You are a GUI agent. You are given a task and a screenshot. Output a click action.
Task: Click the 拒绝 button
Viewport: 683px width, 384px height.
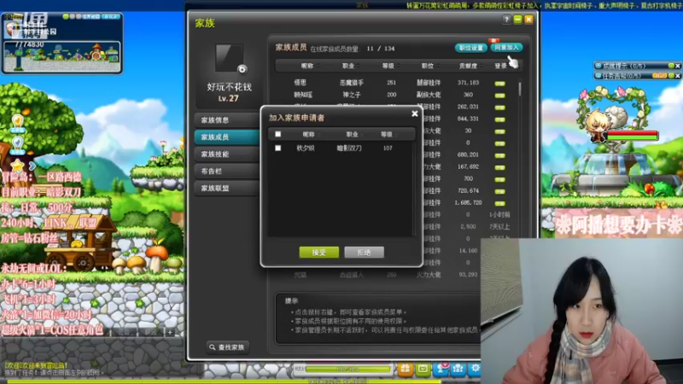click(365, 252)
